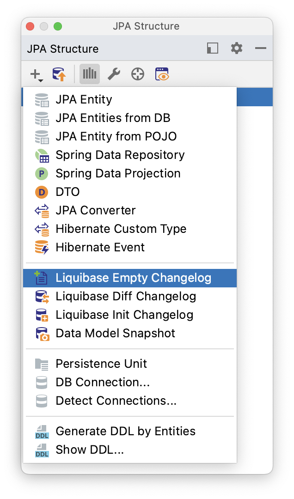
Task: Click the JPA Entities from DB icon
Action: [42, 118]
